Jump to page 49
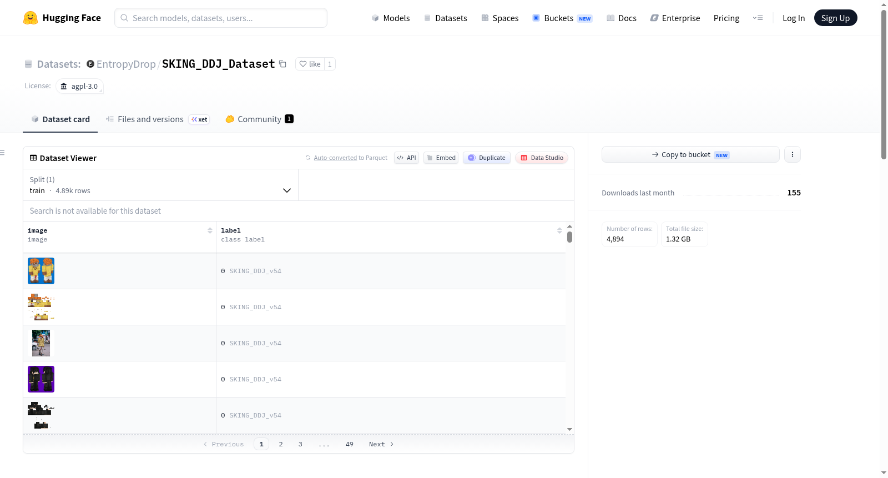The width and height of the screenshot is (888, 478). 350,444
